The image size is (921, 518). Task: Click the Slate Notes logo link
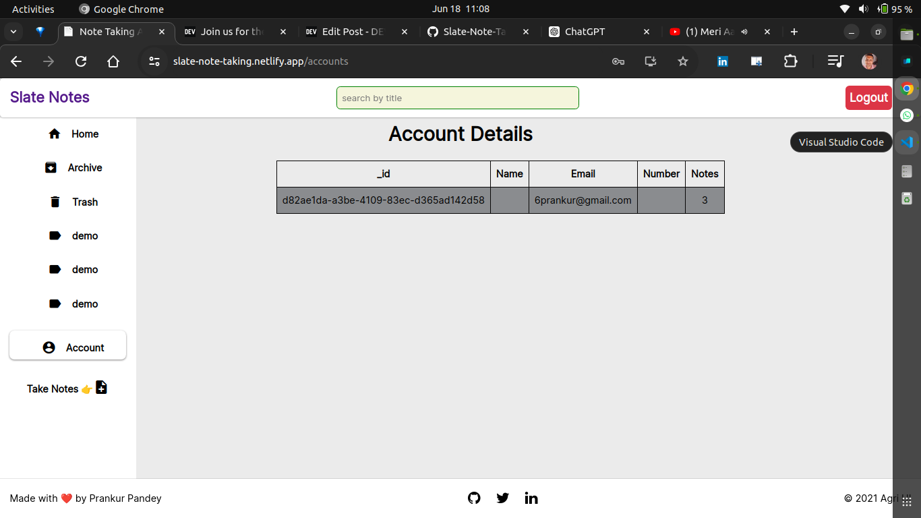[50, 97]
